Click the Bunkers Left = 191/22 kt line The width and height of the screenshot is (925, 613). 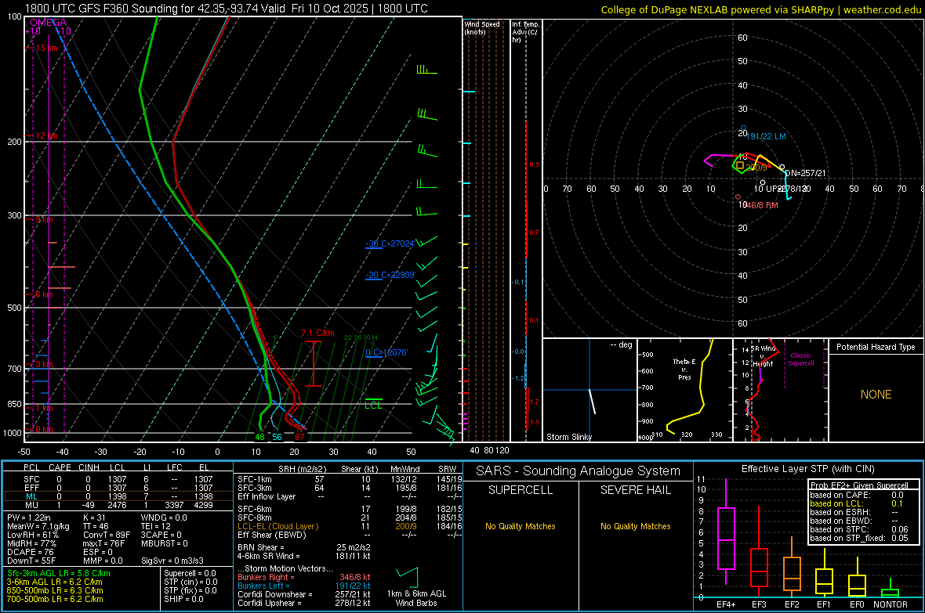(x=304, y=586)
